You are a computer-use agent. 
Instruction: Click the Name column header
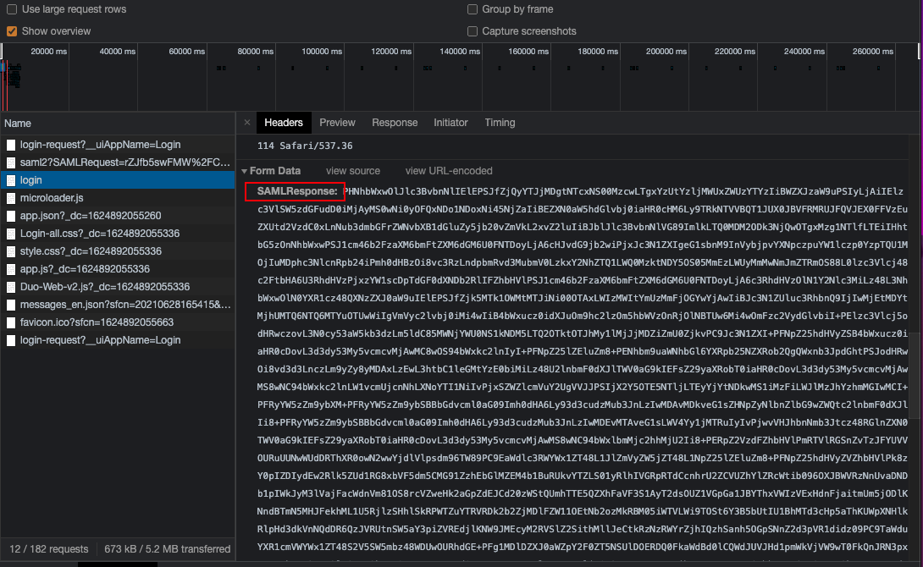(18, 124)
